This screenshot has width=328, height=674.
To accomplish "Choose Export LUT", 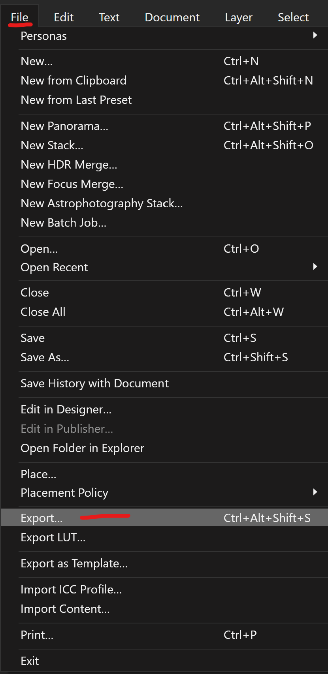I will coord(53,537).
